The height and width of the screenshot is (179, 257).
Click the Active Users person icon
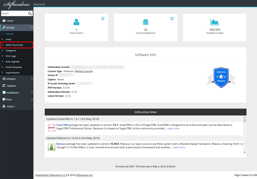(76, 22)
